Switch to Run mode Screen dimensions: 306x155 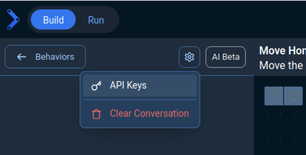click(x=96, y=20)
